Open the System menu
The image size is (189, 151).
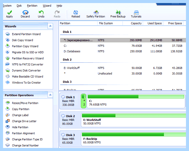pos(7,6)
